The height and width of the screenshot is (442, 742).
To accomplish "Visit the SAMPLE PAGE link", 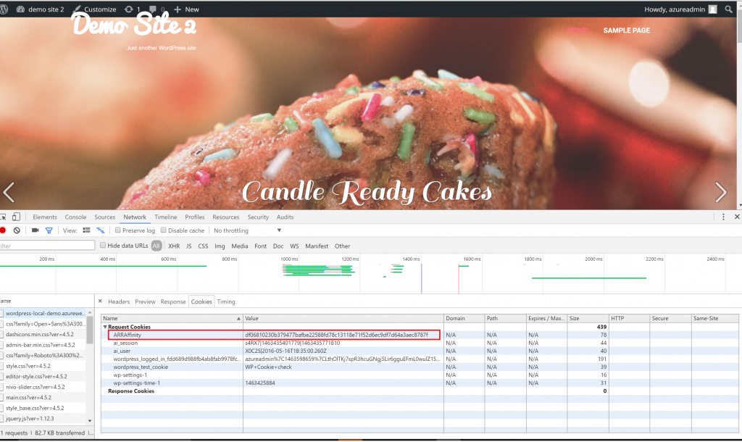I will [x=627, y=30].
